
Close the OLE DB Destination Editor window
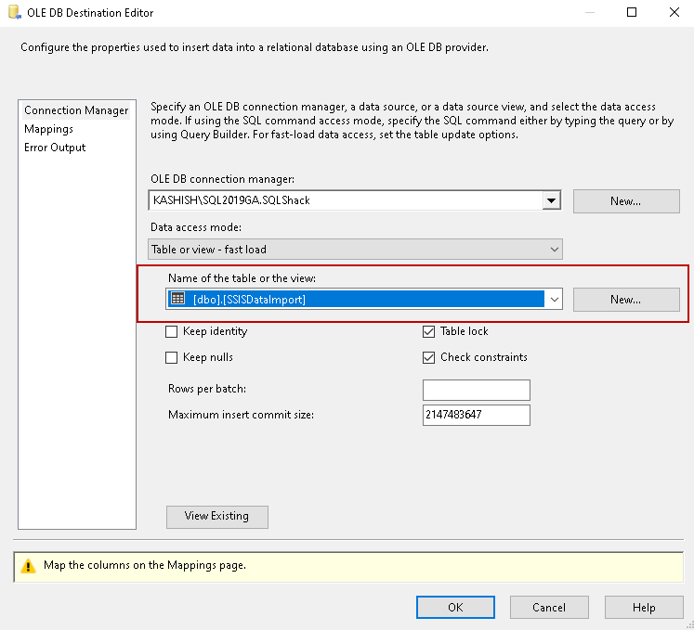(674, 13)
